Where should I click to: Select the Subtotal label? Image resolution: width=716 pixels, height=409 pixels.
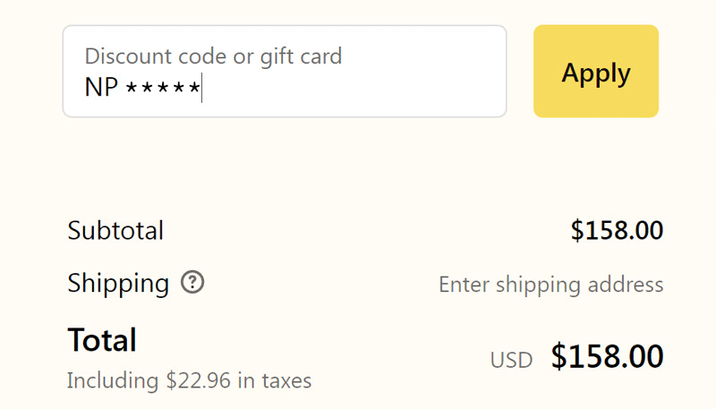click(115, 231)
